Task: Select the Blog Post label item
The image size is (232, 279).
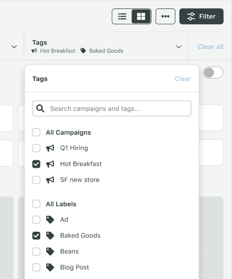Action: (x=74, y=267)
